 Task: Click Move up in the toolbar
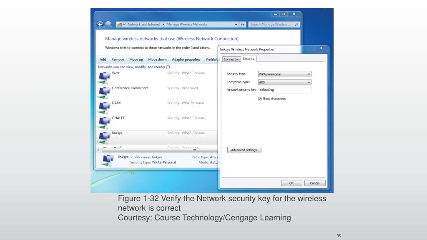pos(136,59)
